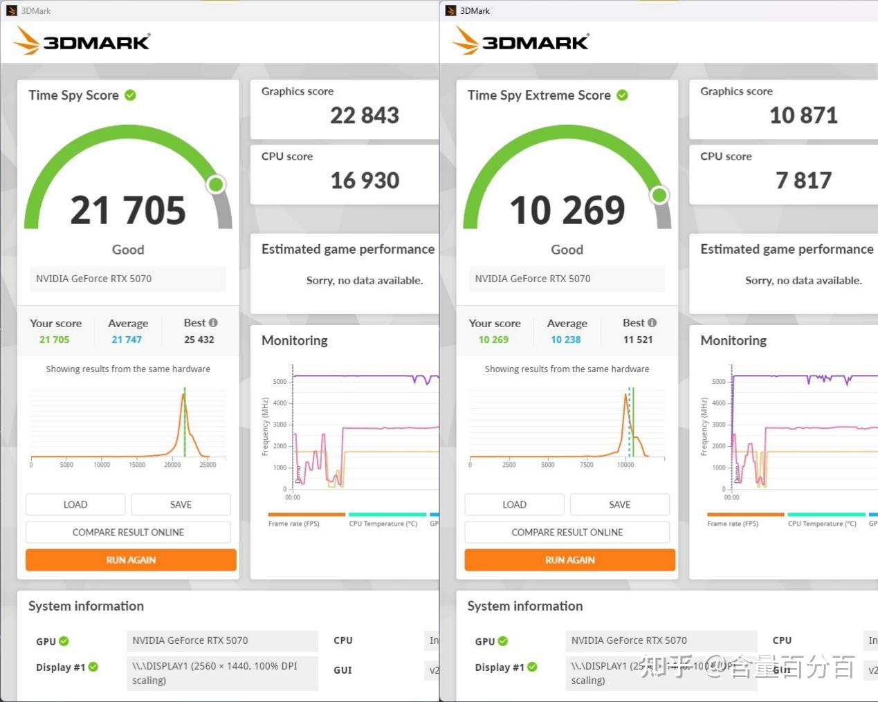
Task: Click Your score value 21 705
Action: click(x=55, y=340)
